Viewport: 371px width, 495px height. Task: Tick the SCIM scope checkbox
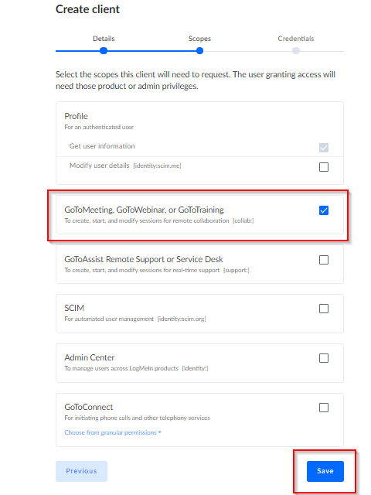pos(324,309)
